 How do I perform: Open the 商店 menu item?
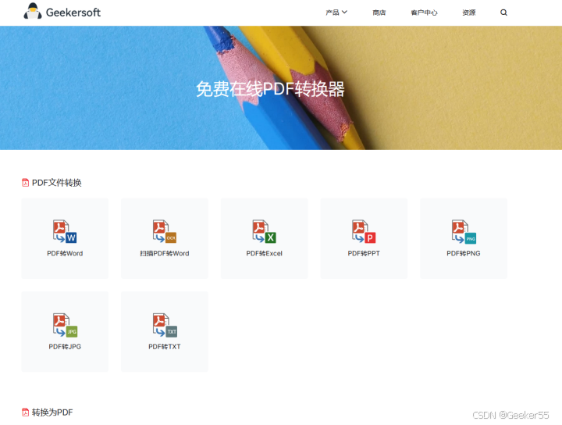pyautogui.click(x=379, y=12)
